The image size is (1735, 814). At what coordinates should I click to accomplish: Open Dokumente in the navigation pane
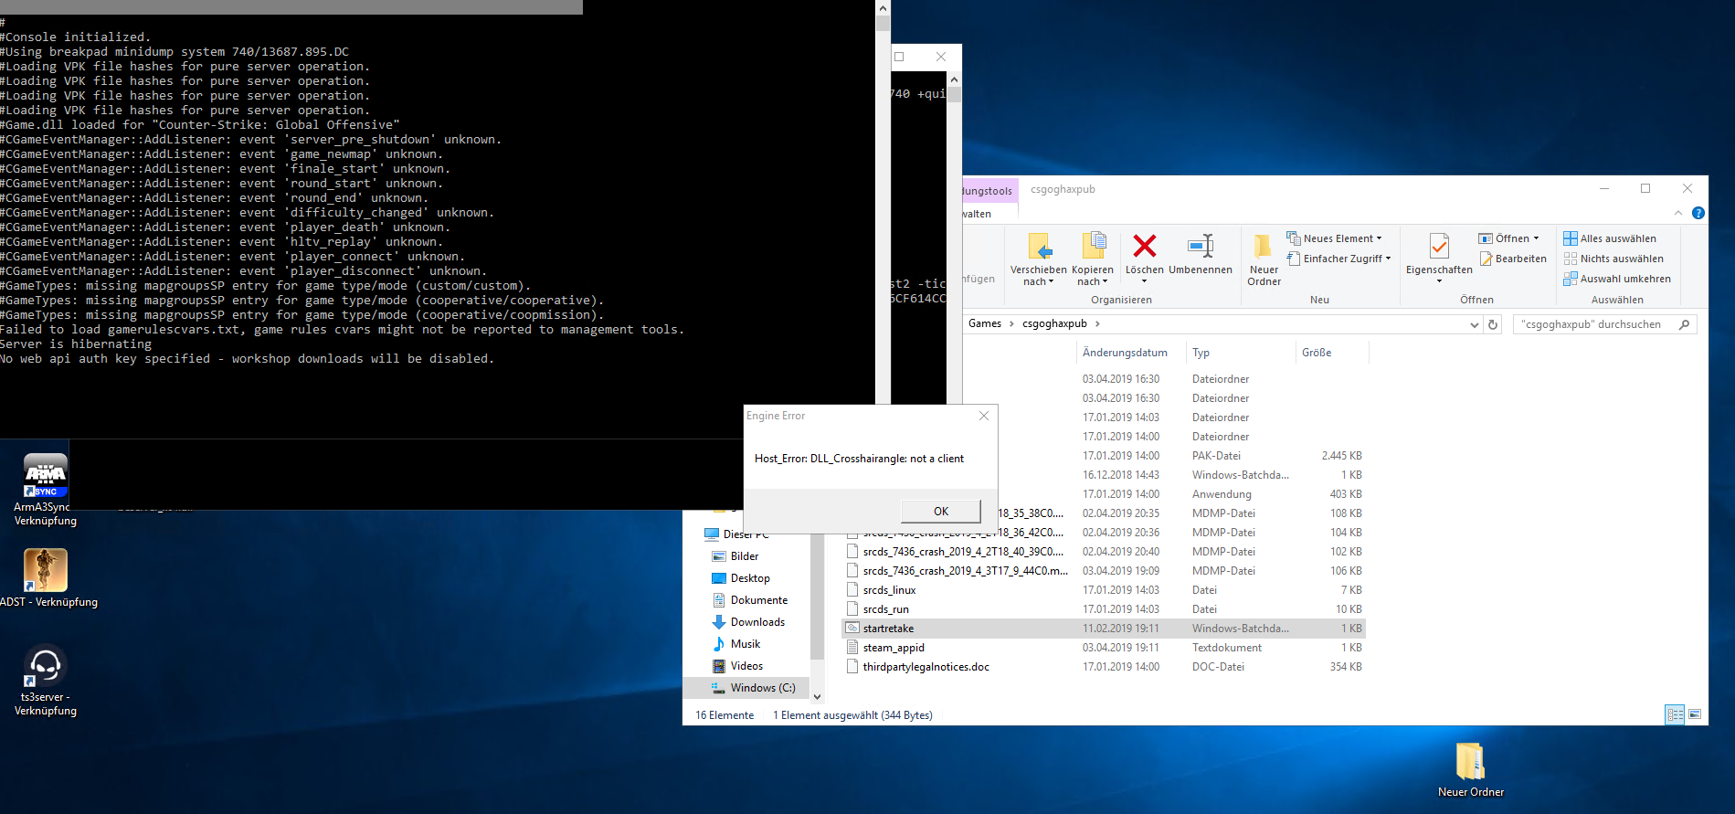click(759, 600)
